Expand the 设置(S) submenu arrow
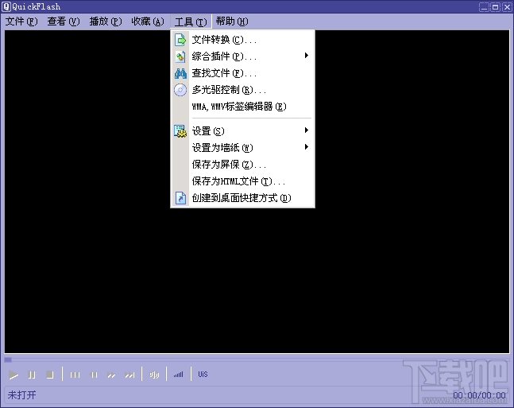Viewport: 514px width, 408px height. (x=306, y=130)
